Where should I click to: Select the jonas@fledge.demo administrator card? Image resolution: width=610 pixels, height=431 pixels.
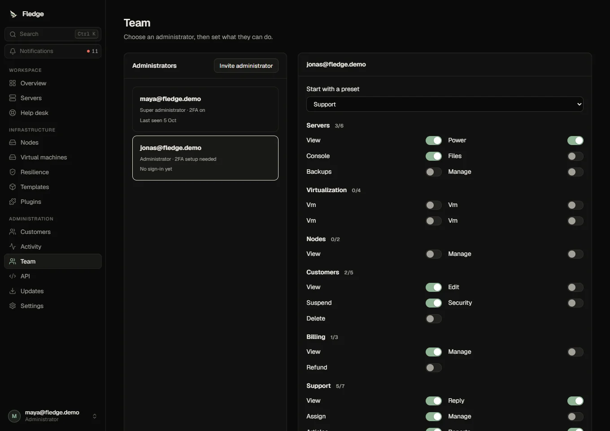pyautogui.click(x=205, y=158)
